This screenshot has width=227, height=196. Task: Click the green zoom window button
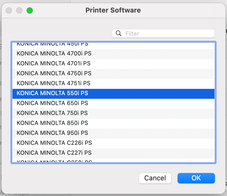coord(30,10)
